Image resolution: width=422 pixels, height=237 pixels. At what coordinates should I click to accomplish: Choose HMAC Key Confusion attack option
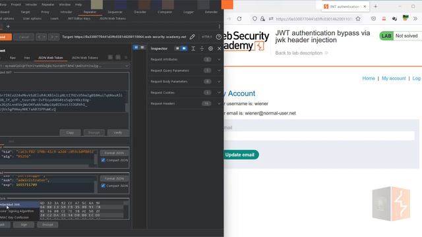[x=19, y=217]
